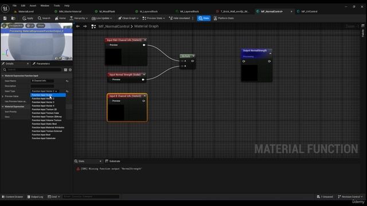Image resolution: width=367 pixels, height=206 pixels.
Task: Toggle Hide Unrelated nodes
Action: point(179,18)
